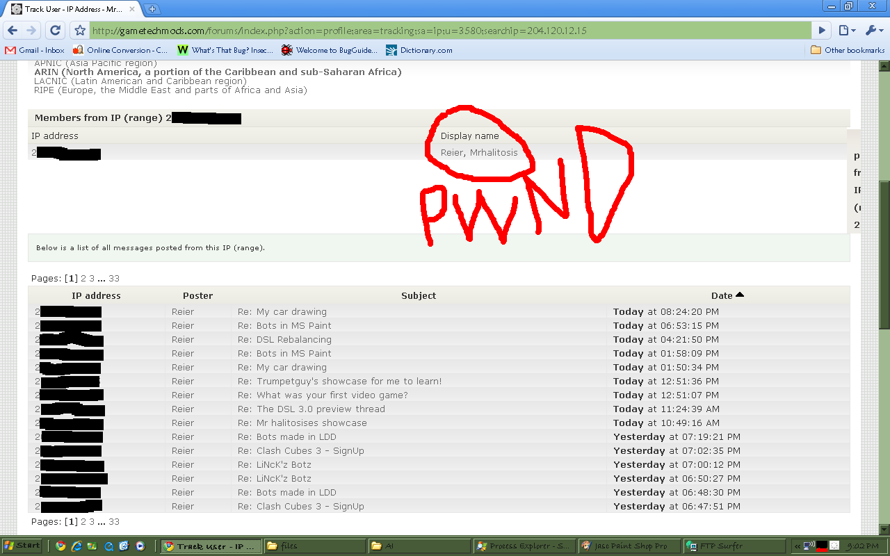890x556 pixels.
Task: Open the Gmail - Inbox bookmark
Action: (35, 50)
